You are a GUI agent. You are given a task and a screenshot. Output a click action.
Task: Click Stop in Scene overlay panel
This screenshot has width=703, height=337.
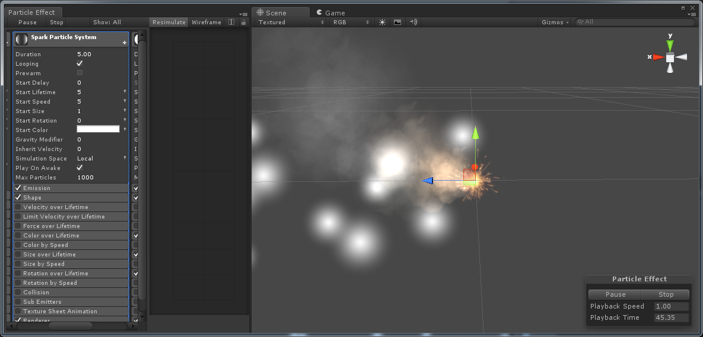click(666, 294)
